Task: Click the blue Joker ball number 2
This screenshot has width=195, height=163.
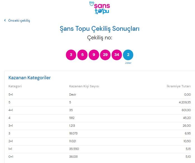Action: click(x=128, y=55)
